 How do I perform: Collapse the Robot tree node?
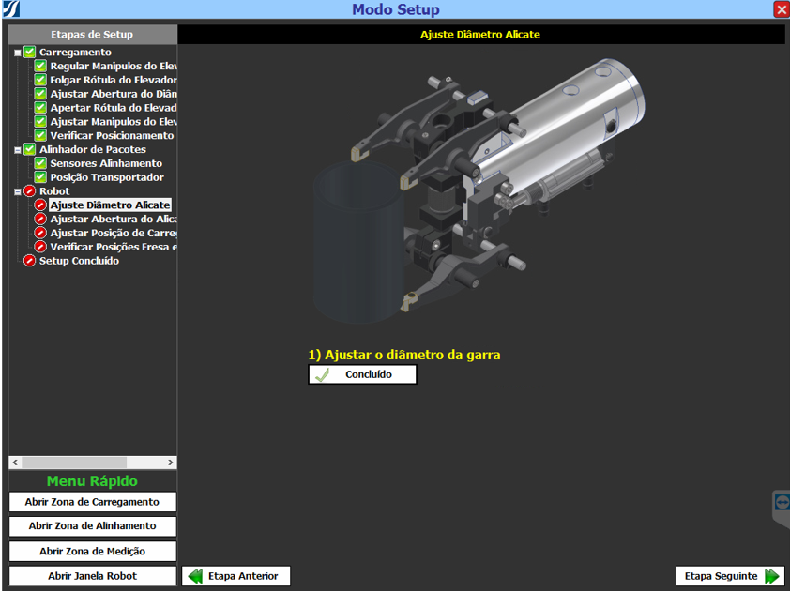(18, 191)
